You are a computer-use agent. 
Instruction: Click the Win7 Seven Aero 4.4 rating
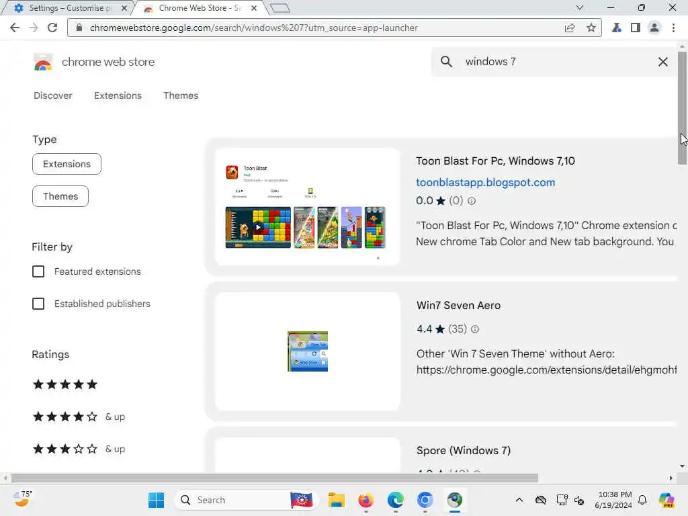pos(425,329)
